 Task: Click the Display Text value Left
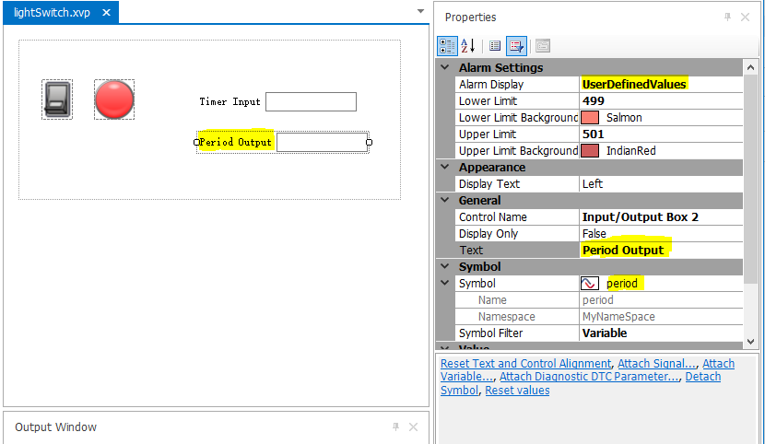(x=593, y=183)
